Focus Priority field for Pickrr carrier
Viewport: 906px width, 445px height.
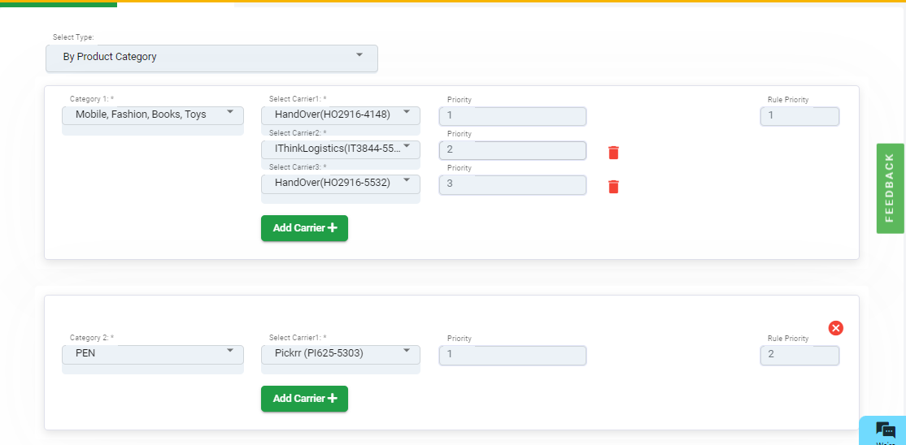pos(512,355)
